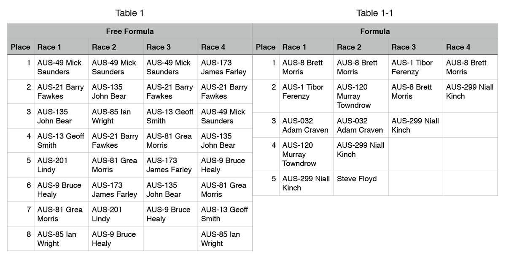Select AUS-173 James Farley first place cell

point(224,67)
